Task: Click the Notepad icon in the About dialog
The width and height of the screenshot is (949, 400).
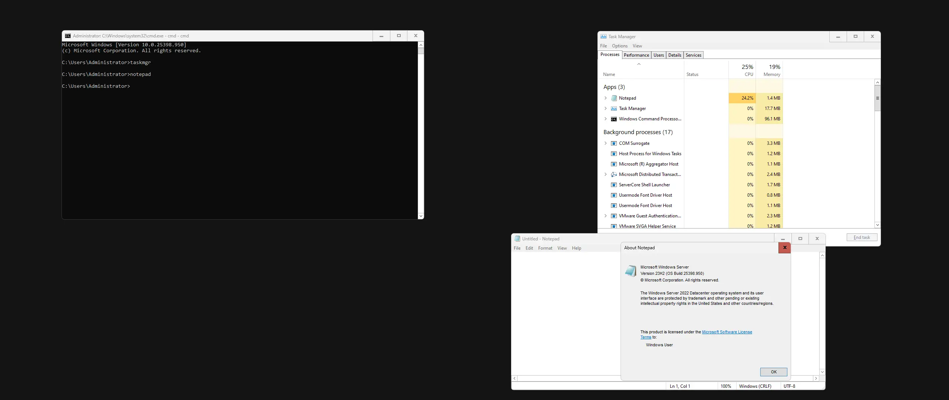Action: (x=630, y=271)
